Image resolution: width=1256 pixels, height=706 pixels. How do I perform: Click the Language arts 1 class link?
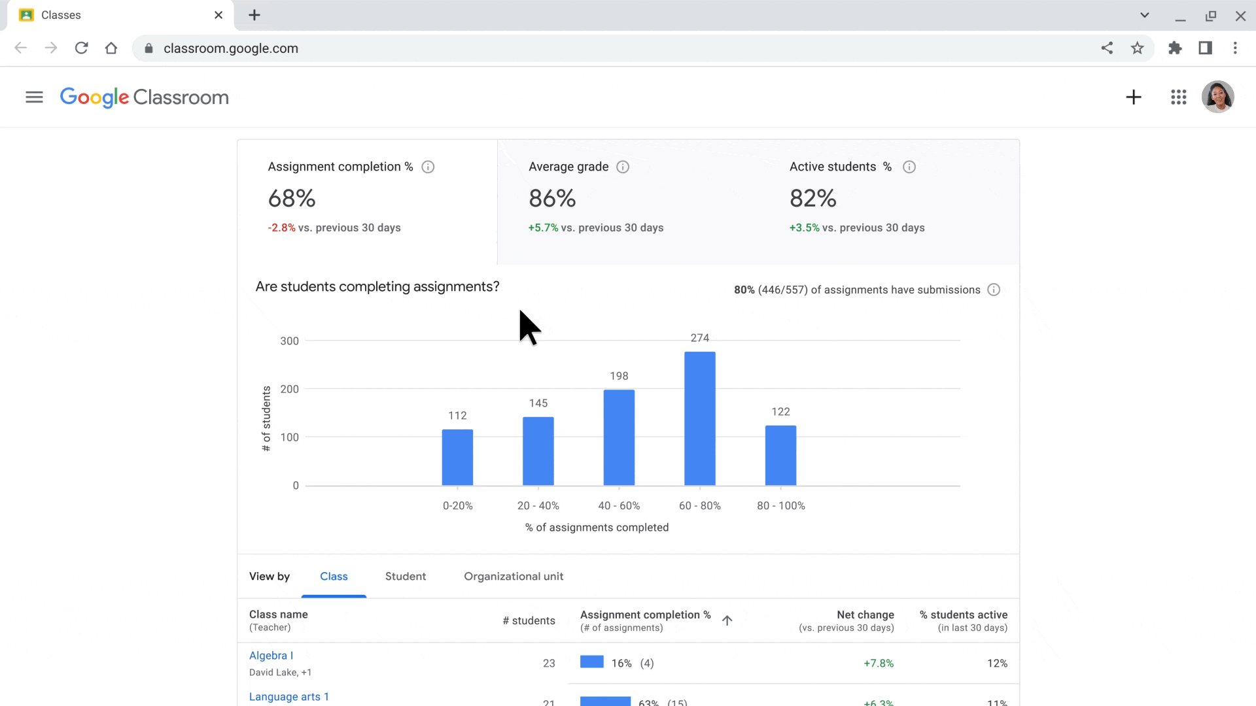pyautogui.click(x=289, y=696)
